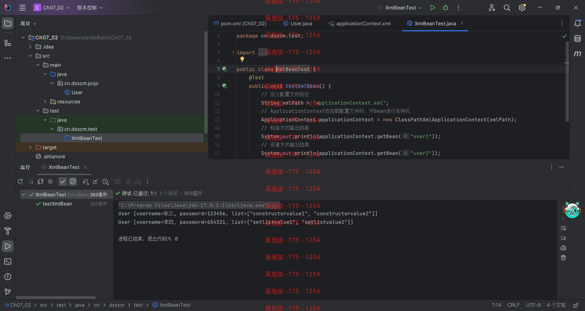This screenshot has height=311, width=585.
Task: Open editor tabs options menu
Action: point(562,23)
